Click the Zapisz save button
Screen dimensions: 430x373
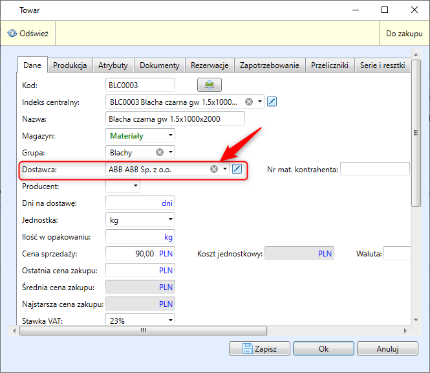pyautogui.click(x=259, y=348)
